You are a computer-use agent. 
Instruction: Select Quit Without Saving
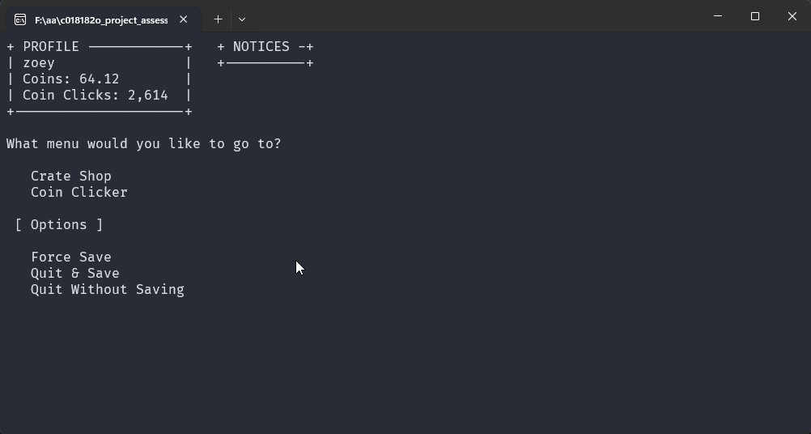(108, 289)
